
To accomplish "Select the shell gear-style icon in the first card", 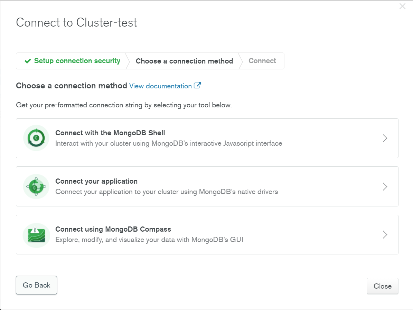I will (36, 138).
